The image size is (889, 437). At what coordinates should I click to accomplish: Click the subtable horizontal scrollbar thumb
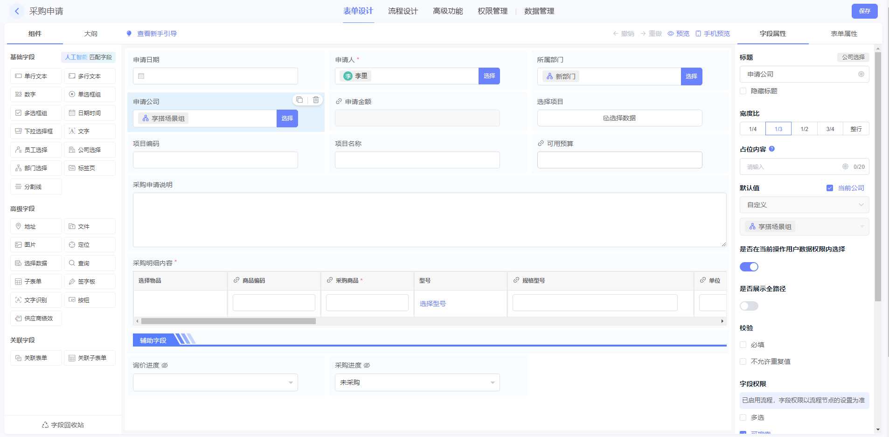(x=228, y=321)
